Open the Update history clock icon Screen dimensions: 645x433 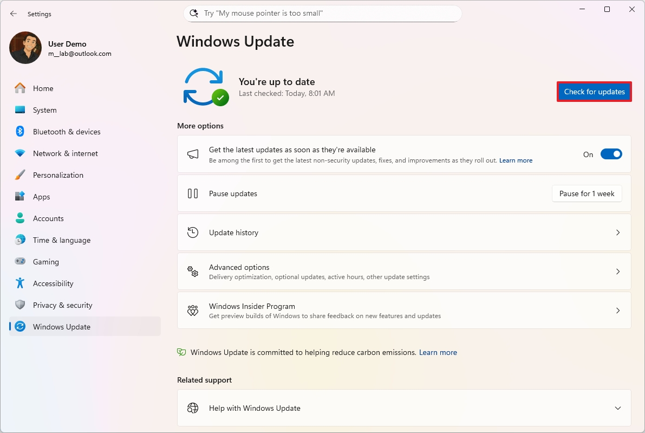pos(193,232)
